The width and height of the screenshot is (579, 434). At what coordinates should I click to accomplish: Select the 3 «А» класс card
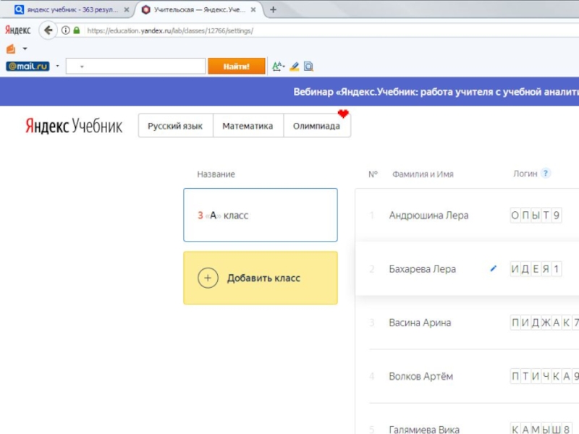(x=261, y=215)
